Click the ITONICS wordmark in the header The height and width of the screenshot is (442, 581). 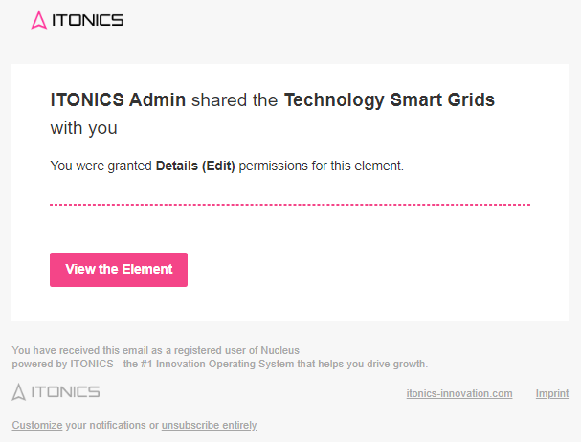[x=87, y=19]
